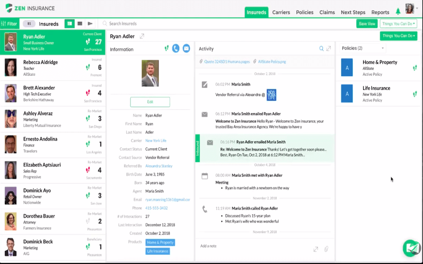Image resolution: width=423 pixels, height=264 pixels.
Task: Click the email icon in Information
Action: tap(186, 48)
